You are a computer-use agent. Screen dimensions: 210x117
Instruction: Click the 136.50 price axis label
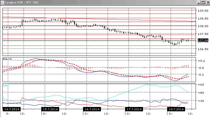[x=203, y=49]
